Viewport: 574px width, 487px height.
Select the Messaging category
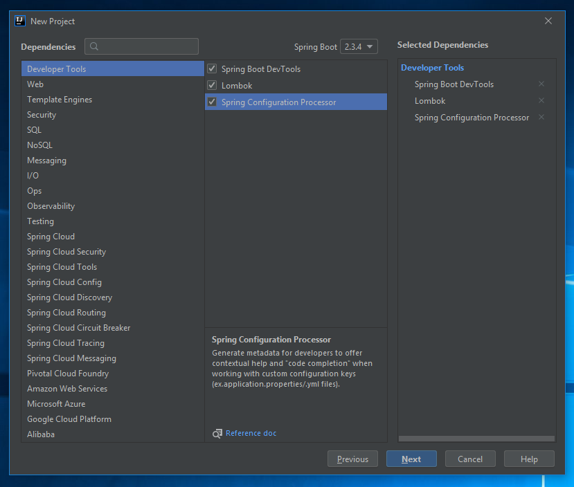(x=113, y=160)
